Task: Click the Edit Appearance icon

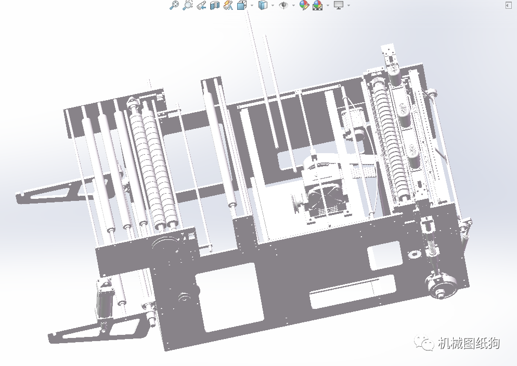Action: tap(304, 5)
